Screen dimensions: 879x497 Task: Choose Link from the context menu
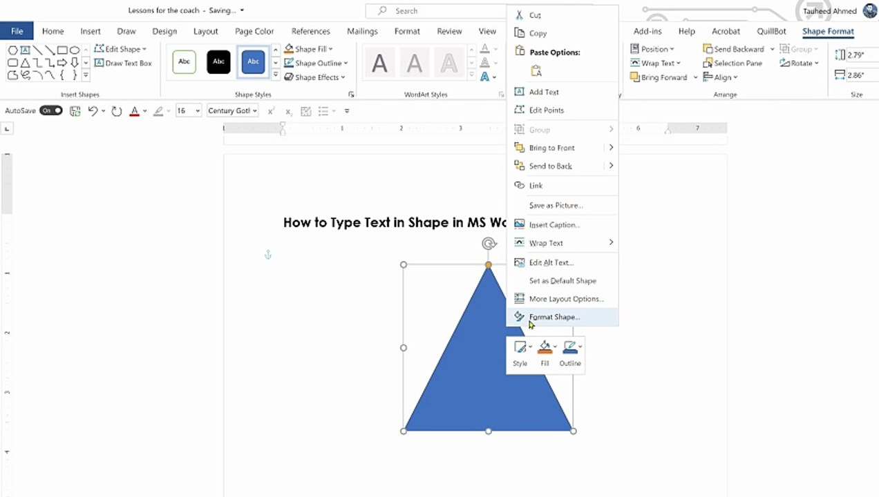(563, 185)
